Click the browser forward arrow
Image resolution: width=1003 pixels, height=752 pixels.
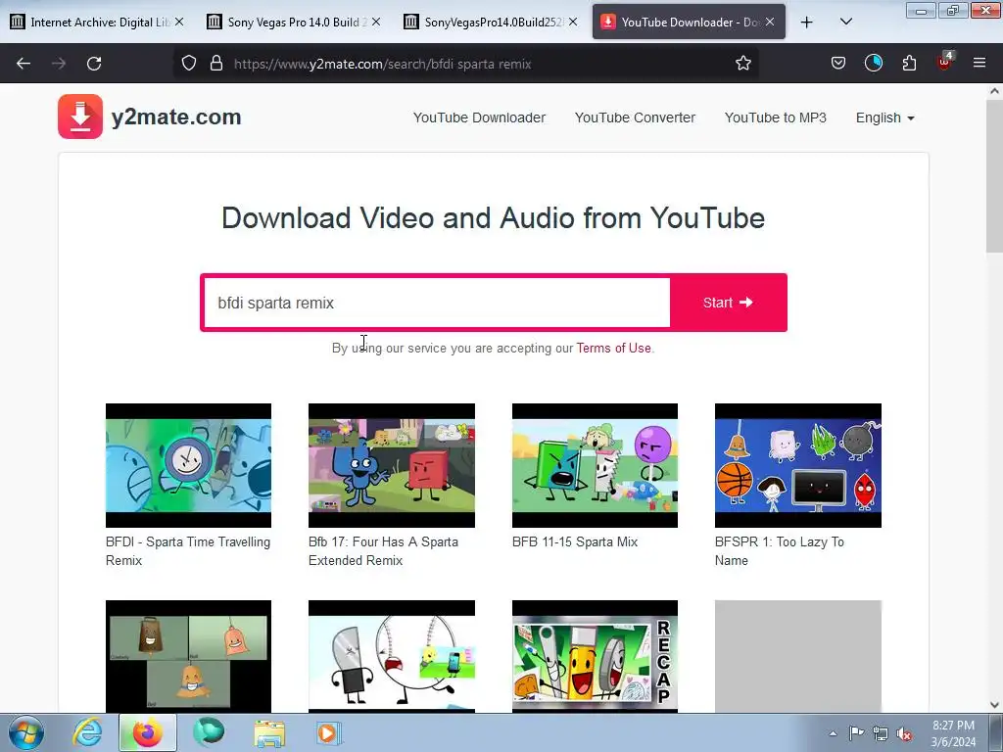(x=59, y=64)
